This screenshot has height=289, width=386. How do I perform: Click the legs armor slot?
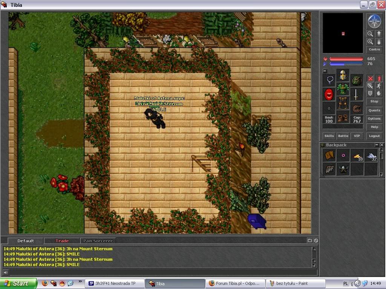click(343, 103)
